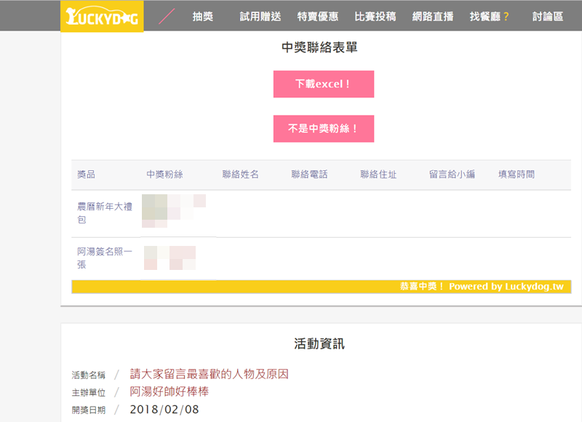Click the draw date 2018/02/08
Image resolution: width=582 pixels, height=422 pixels.
click(x=164, y=410)
